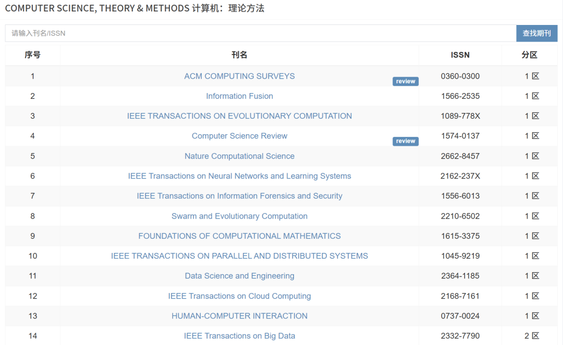
Task: Click review badge in ACM COMPUTING SURVEYS row
Action: point(406,81)
